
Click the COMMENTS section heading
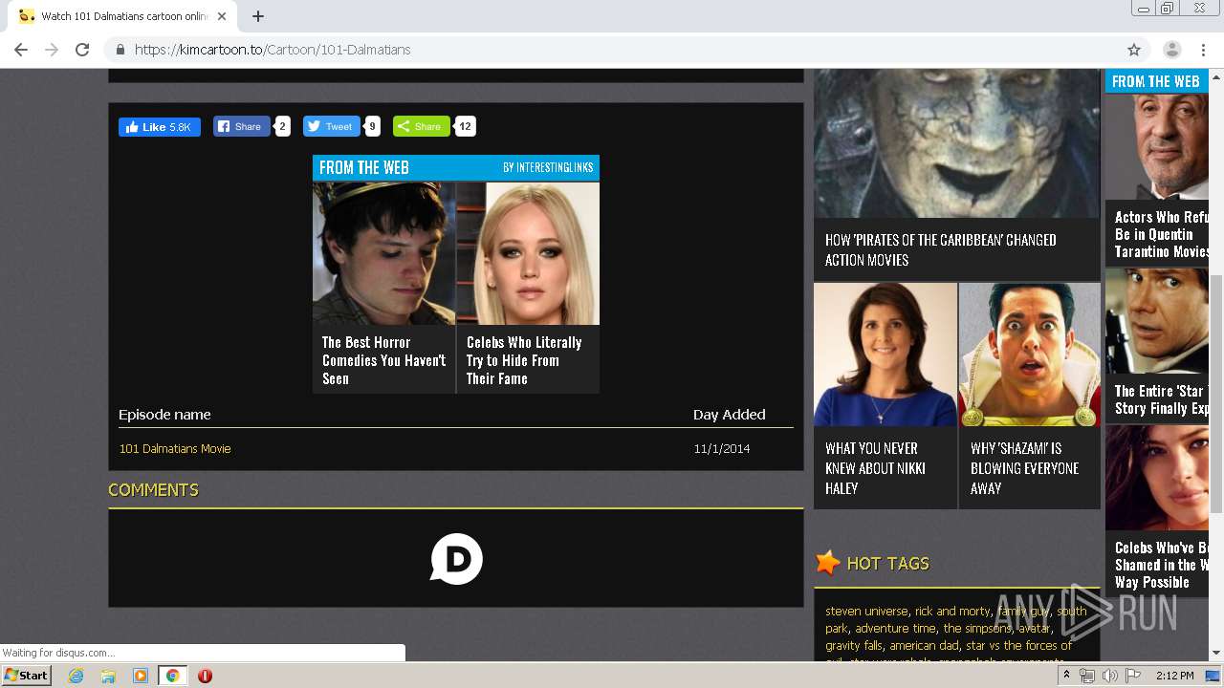point(153,490)
